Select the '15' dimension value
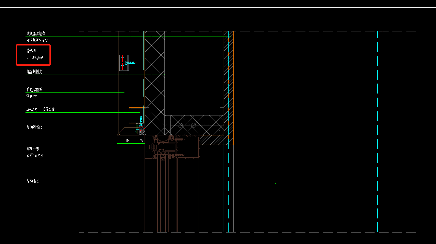Screen dimensions: 436x244 coord(141,141)
